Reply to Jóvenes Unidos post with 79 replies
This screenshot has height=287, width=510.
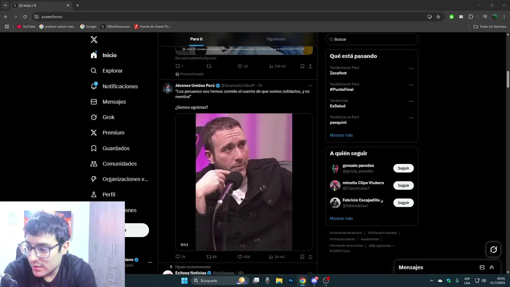pos(180,257)
